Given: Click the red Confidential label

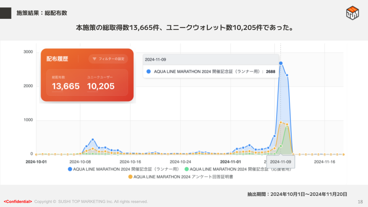Looking at the screenshot, I should click(x=18, y=202).
